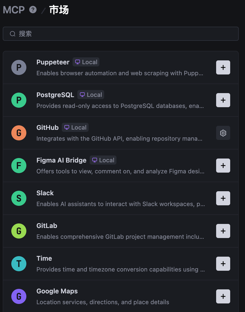Add the Time server with plus button
Screen dimensions: 245x312
tap(223, 264)
